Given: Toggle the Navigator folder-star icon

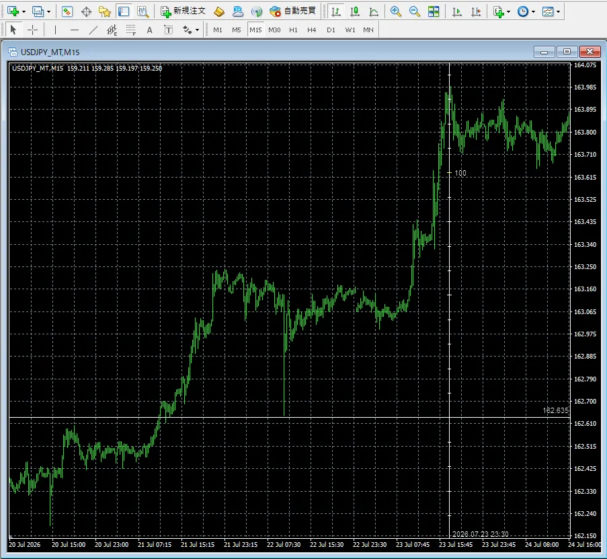Looking at the screenshot, I should click(x=105, y=11).
